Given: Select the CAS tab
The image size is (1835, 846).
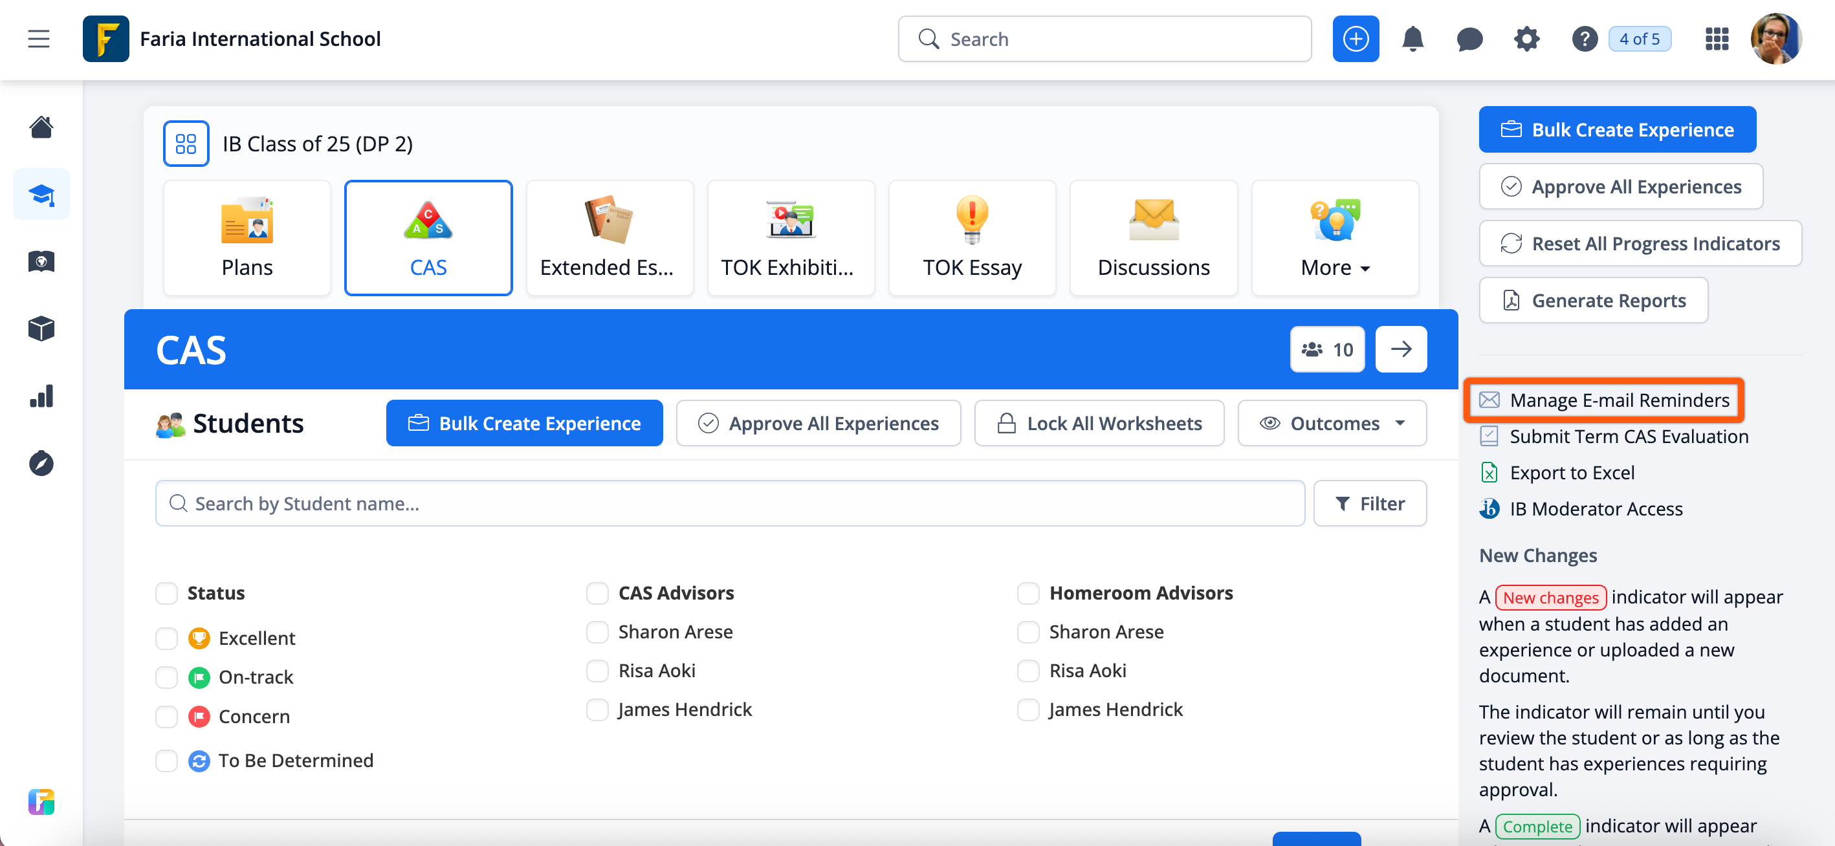Looking at the screenshot, I should [x=428, y=237].
